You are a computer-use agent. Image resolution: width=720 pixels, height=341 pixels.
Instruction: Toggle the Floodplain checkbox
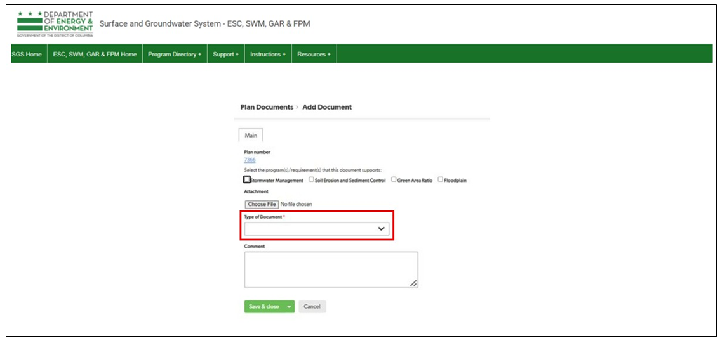(440, 180)
